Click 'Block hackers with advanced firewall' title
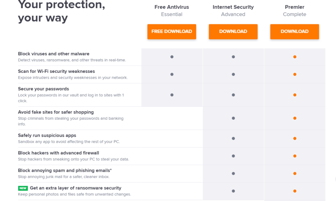The image size is (336, 201). tap(58, 153)
